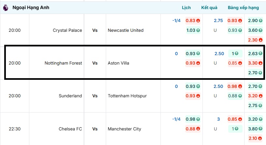Viewport: 266px width, 145px height.
Task: Click the Premier League logo icon
Action: coord(6,8)
